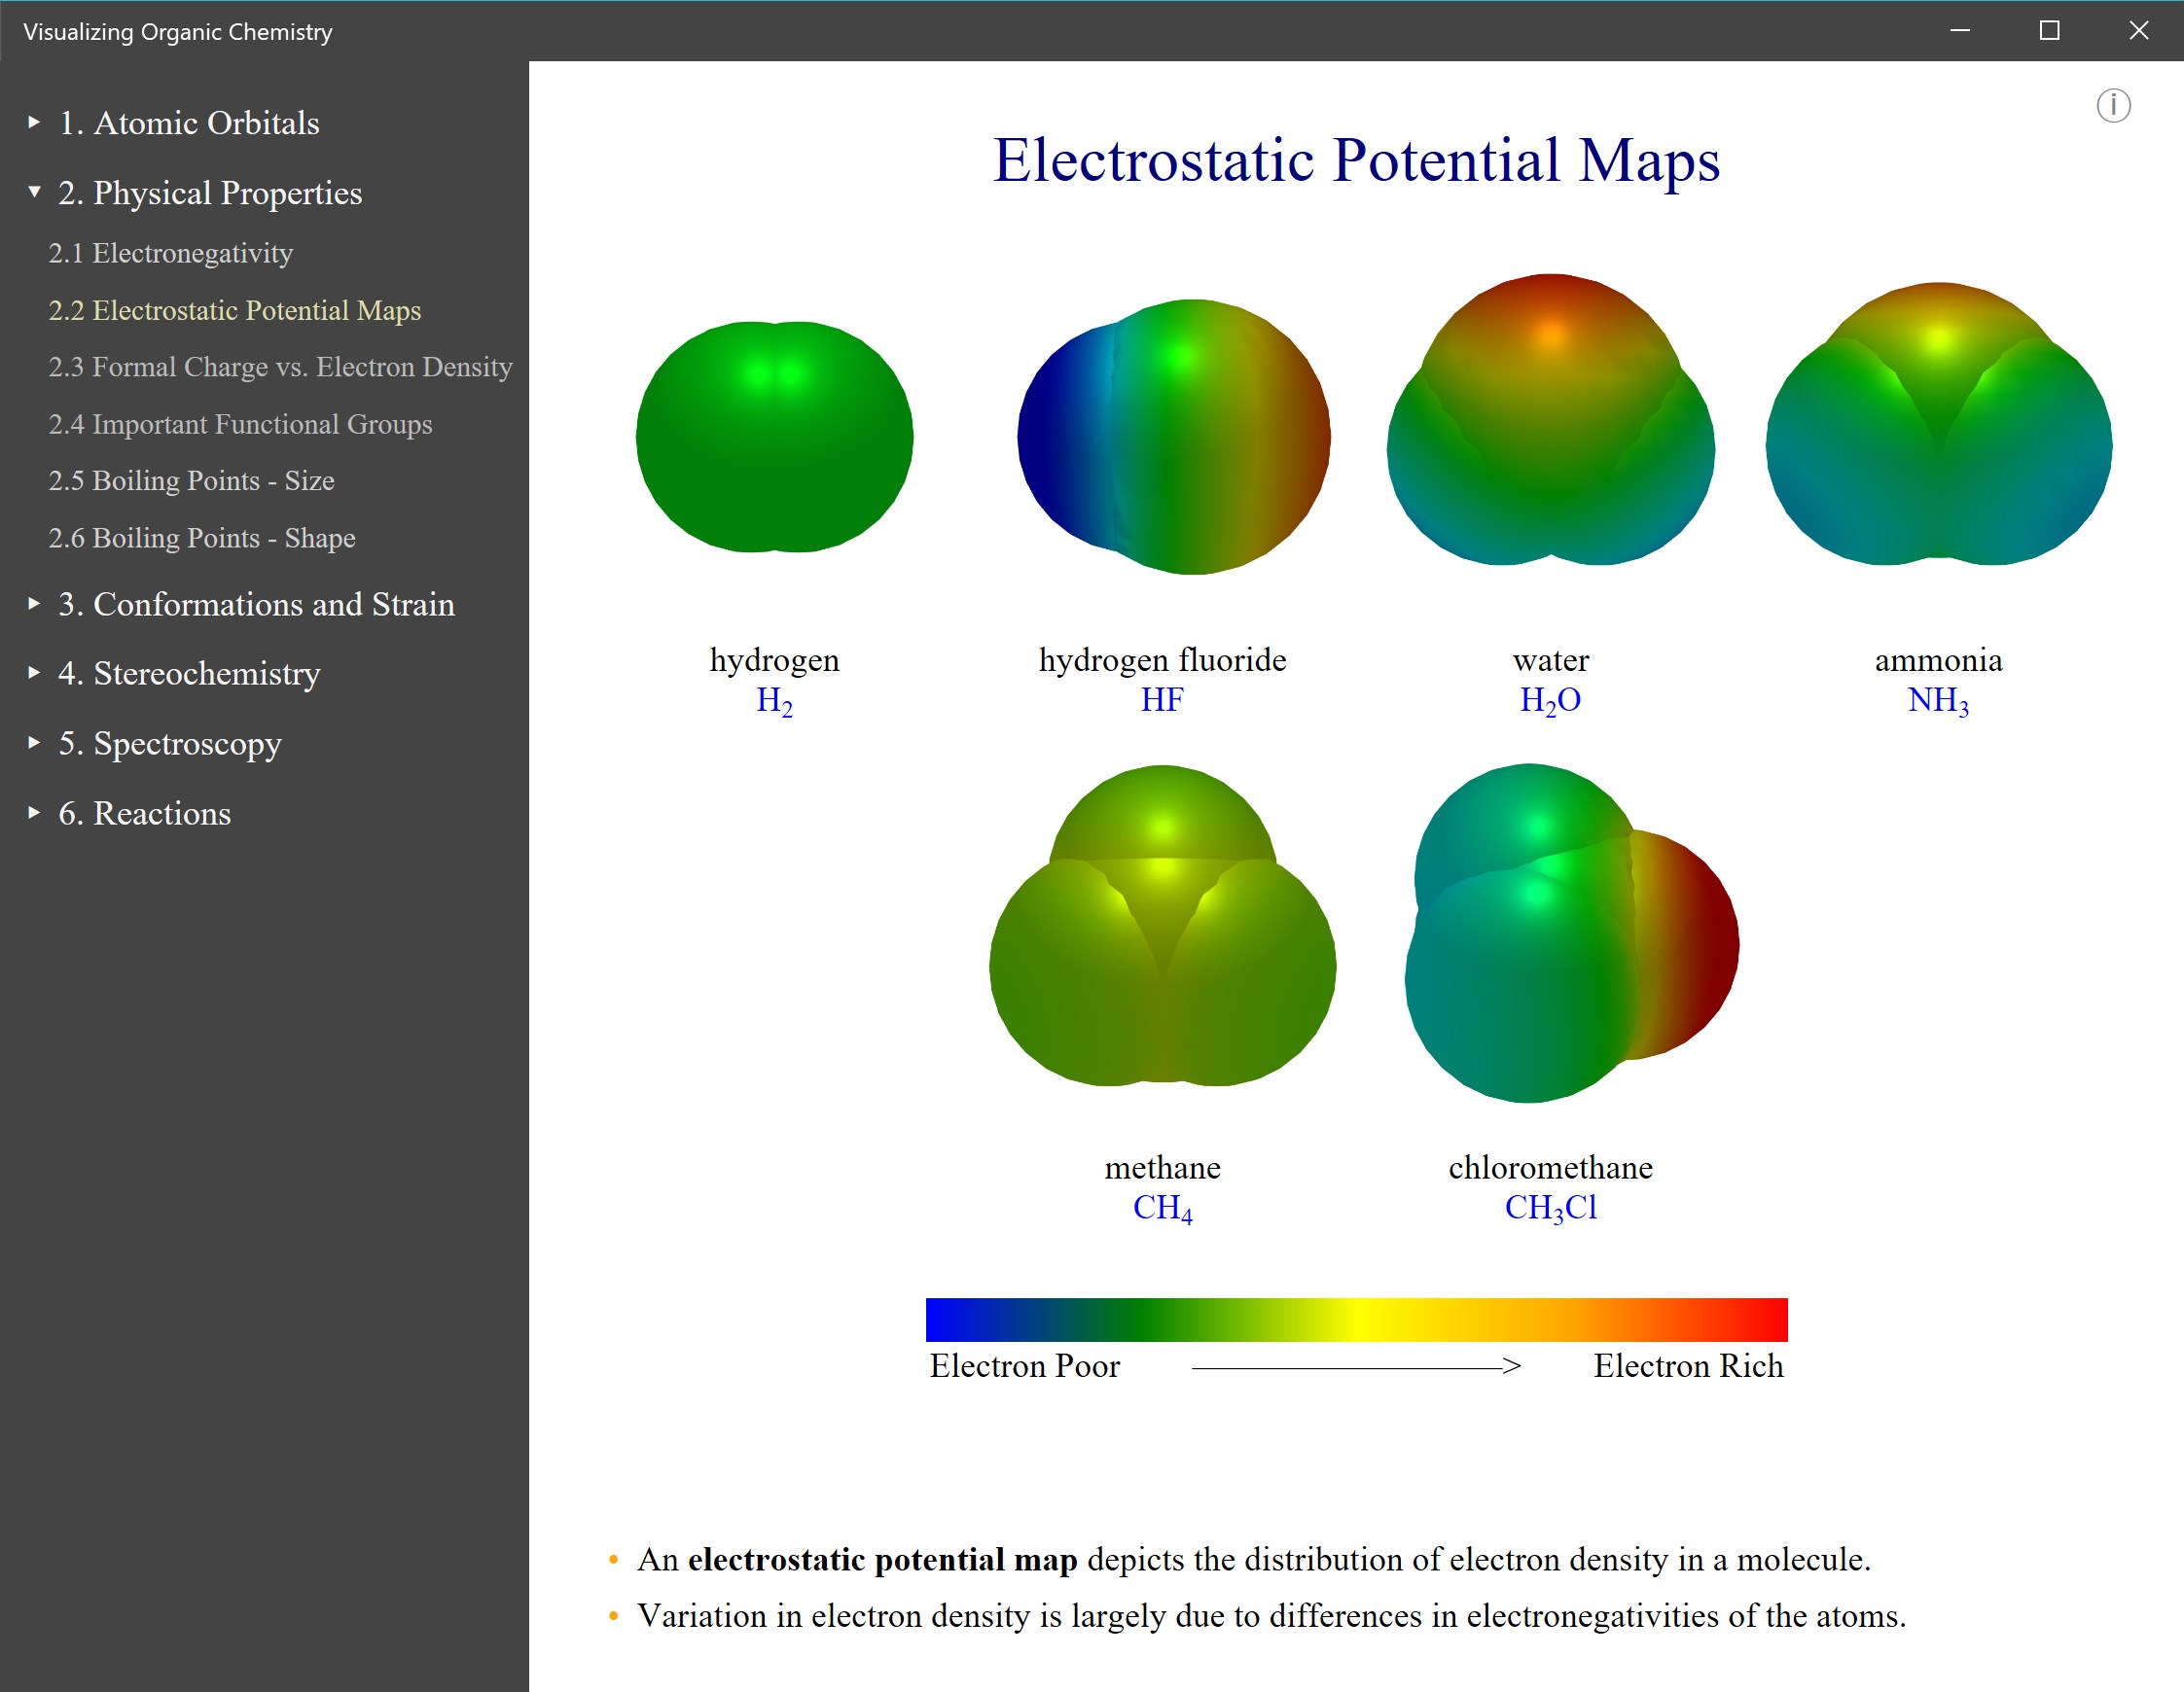Go to 2.4 Important Functional Groups
2184x1692 pixels.
pyautogui.click(x=240, y=424)
